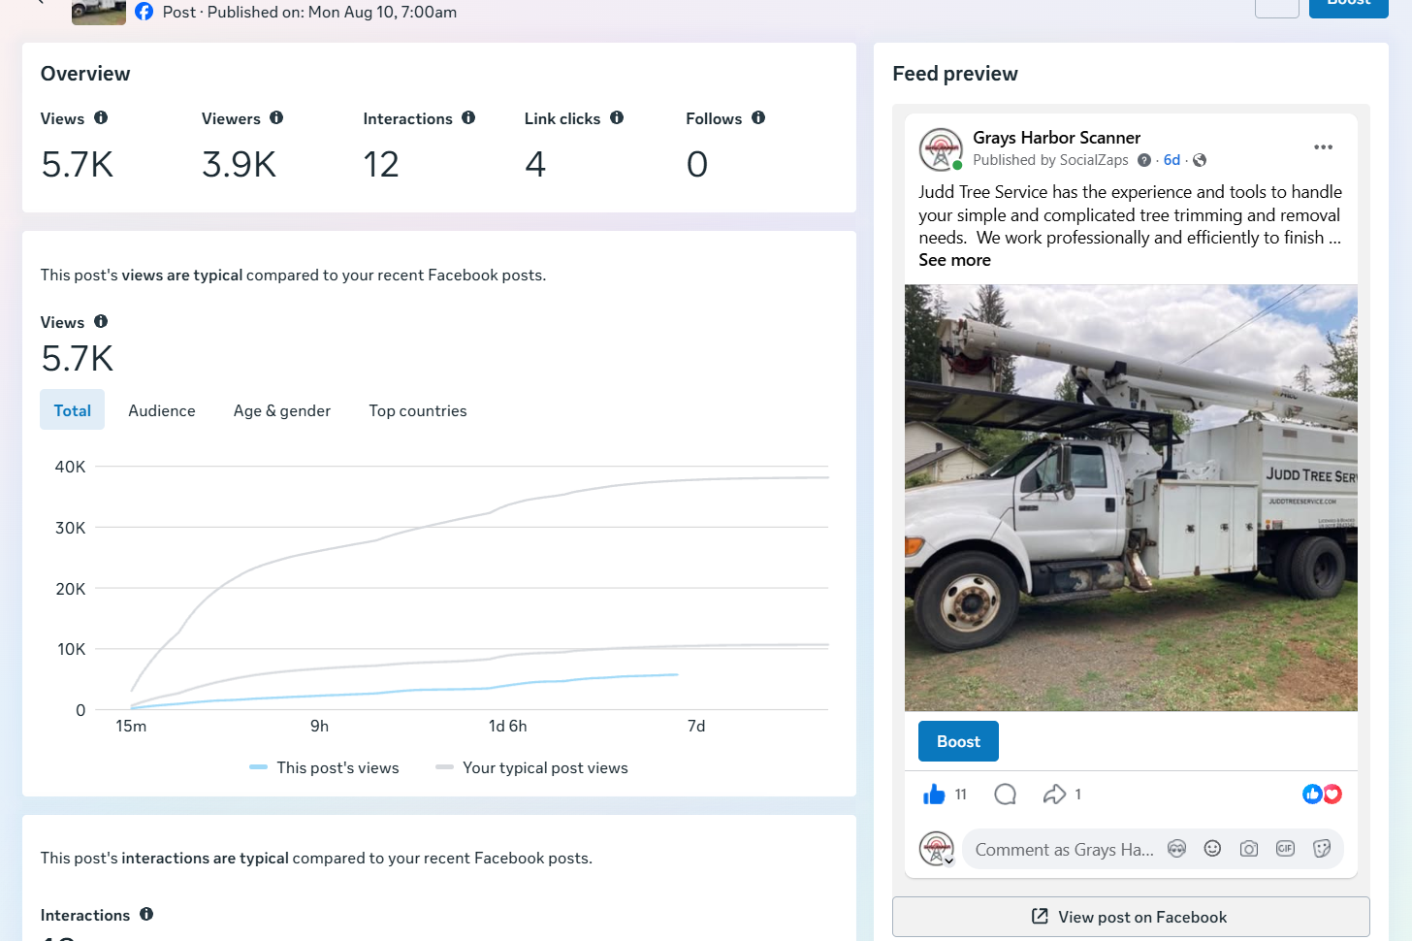Click the 3.9K Viewers value
Image resolution: width=1412 pixels, height=941 pixels.
tap(240, 165)
